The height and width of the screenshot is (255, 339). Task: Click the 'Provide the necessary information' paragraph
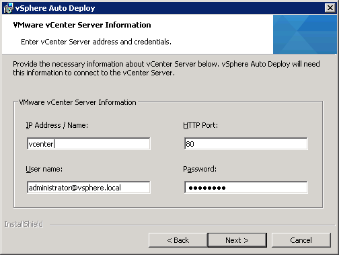166,68
